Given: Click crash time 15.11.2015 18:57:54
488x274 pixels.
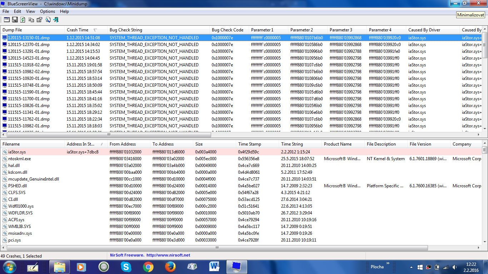Looking at the screenshot, I should pos(84,72).
